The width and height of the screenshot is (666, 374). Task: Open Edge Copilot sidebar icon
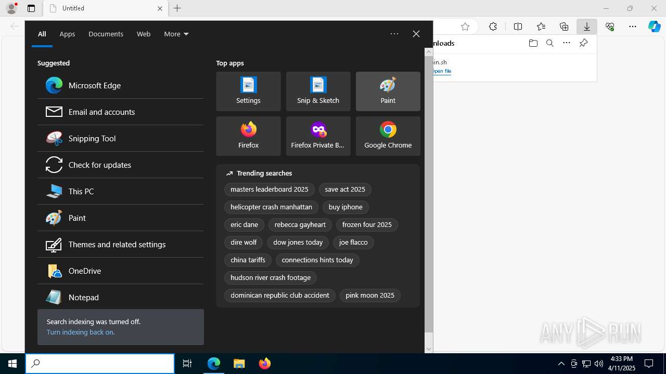(654, 26)
